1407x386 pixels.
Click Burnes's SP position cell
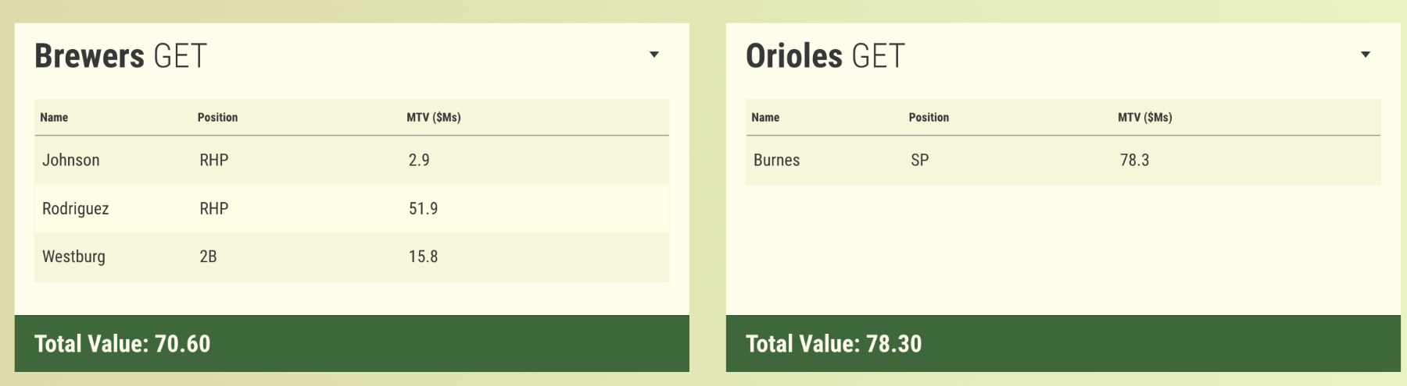pyautogui.click(x=919, y=160)
